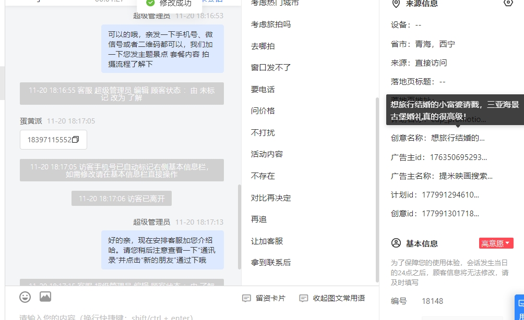Screen dimensions: 524x320
Task: Click the 设备 entry in source info
Action: 406,24
